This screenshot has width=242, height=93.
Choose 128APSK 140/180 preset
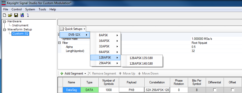[141, 64]
